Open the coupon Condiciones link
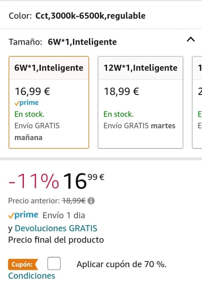Image resolution: width=202 pixels, height=283 pixels. tap(32, 276)
